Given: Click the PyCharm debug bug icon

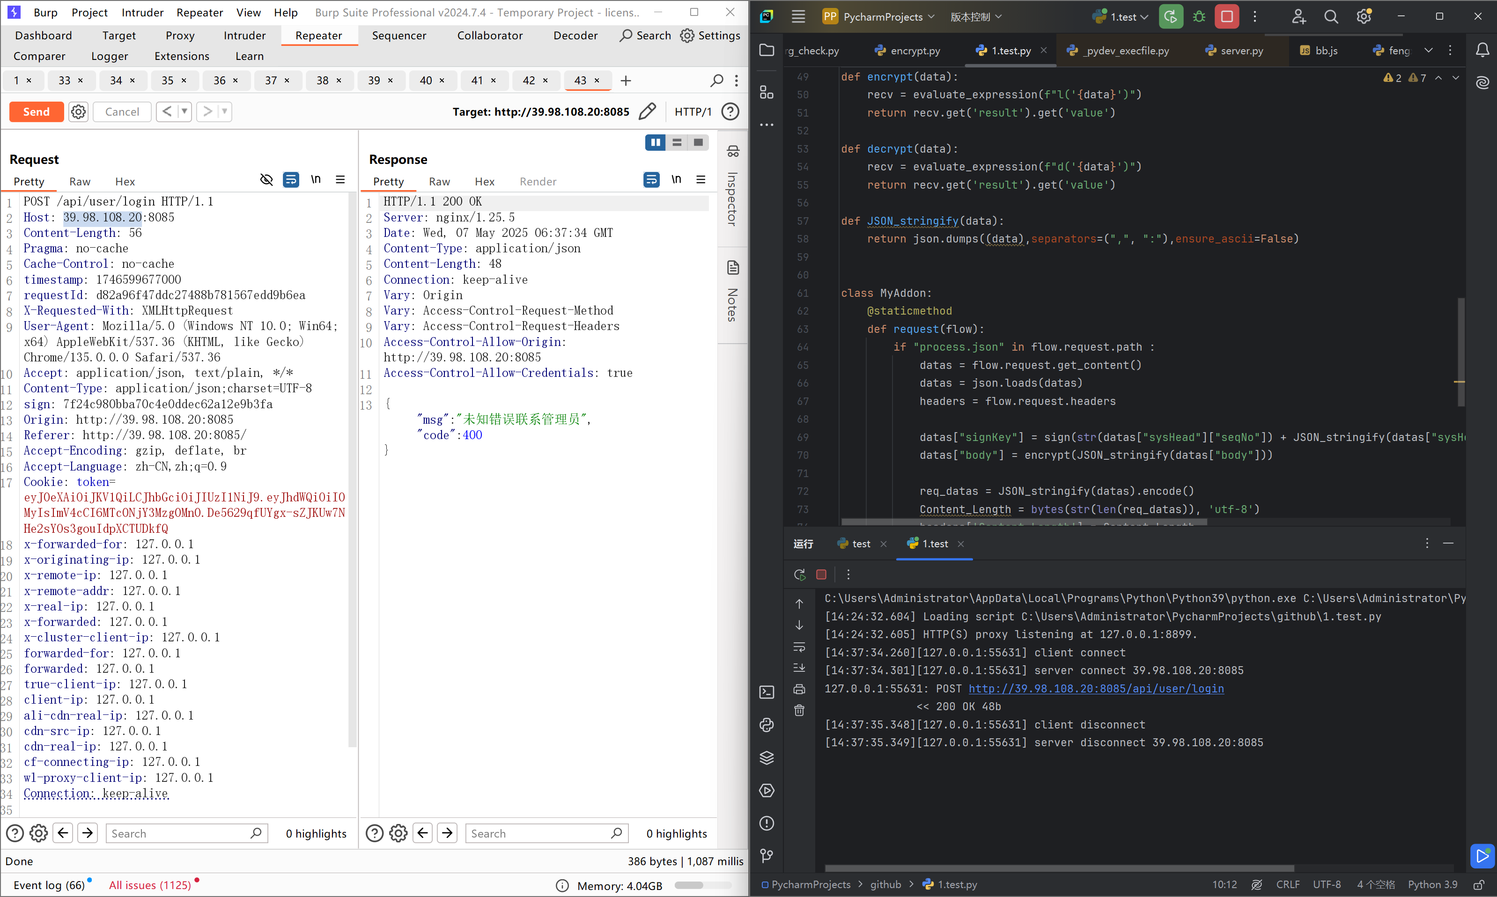Looking at the screenshot, I should pos(1199,17).
